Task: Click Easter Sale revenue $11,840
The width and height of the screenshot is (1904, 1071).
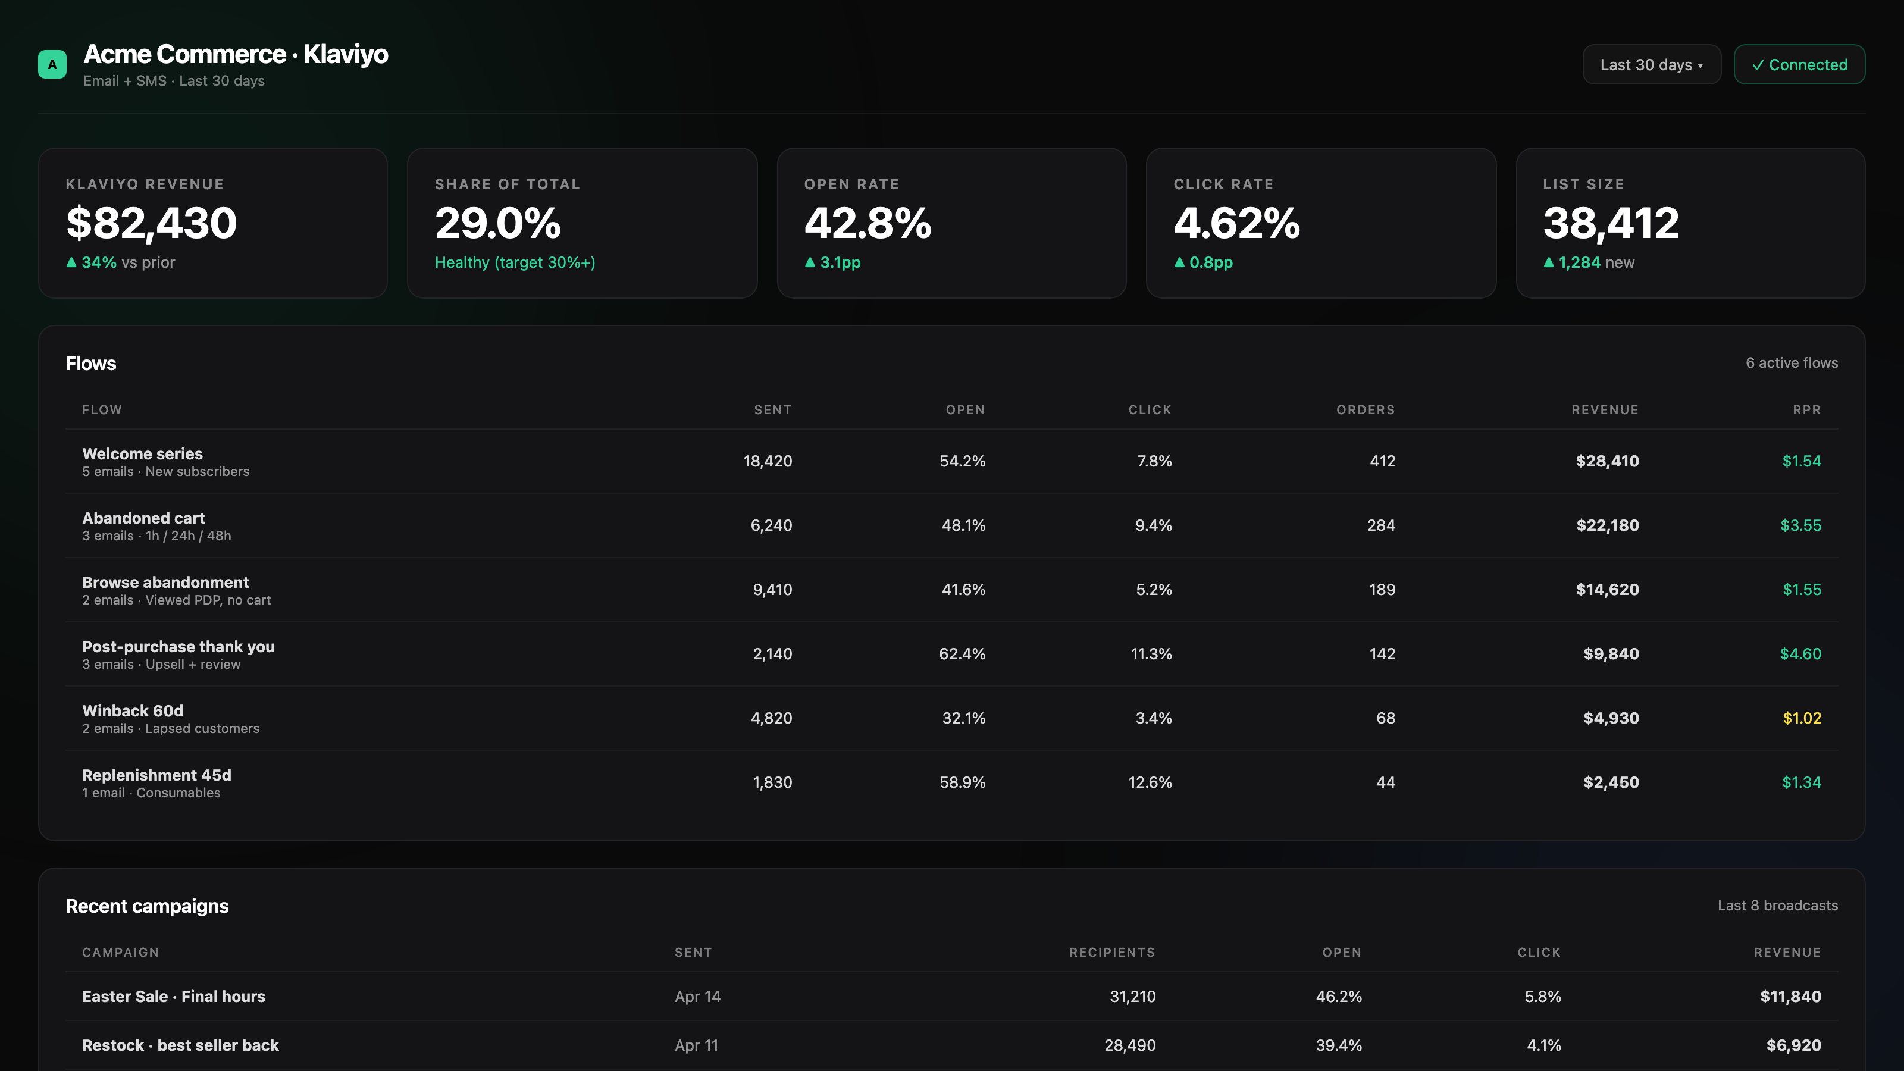Action: 1790,997
